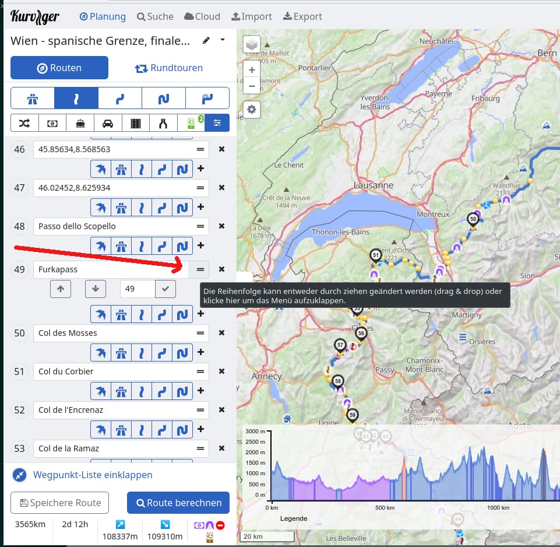Set beeline routing after Col du Corbier
Image resolution: width=560 pixels, height=547 pixels.
[x=101, y=391]
